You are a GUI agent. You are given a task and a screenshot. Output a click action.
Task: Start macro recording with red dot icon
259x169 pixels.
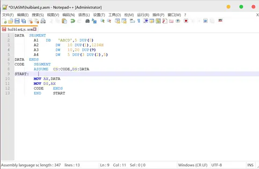186,21
